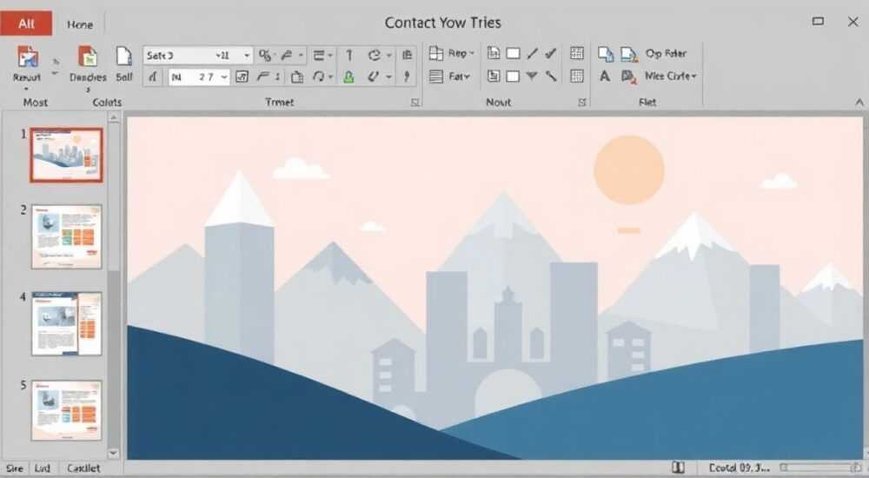Image resolution: width=869 pixels, height=478 pixels.
Task: Click the page with pencil icon in Flet
Action: pos(629,55)
